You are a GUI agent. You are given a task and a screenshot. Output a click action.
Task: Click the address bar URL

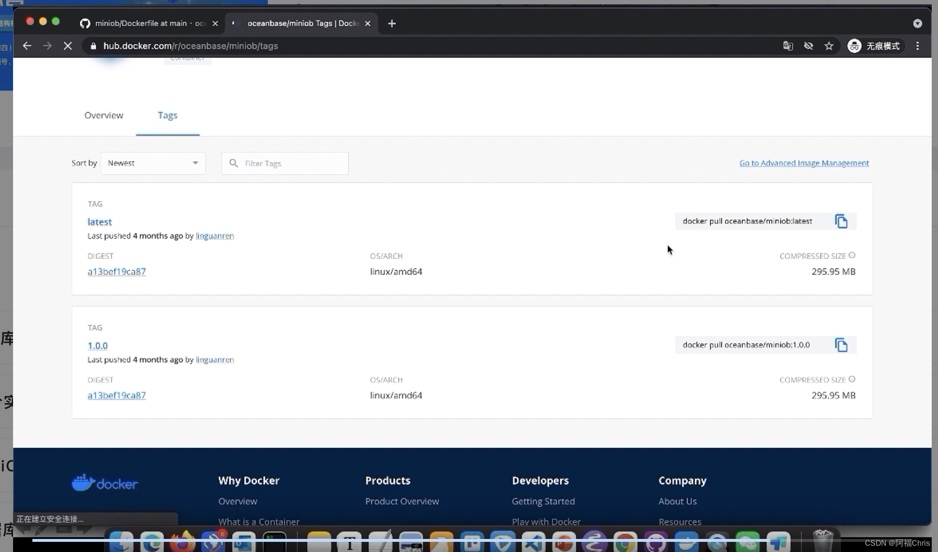click(191, 46)
